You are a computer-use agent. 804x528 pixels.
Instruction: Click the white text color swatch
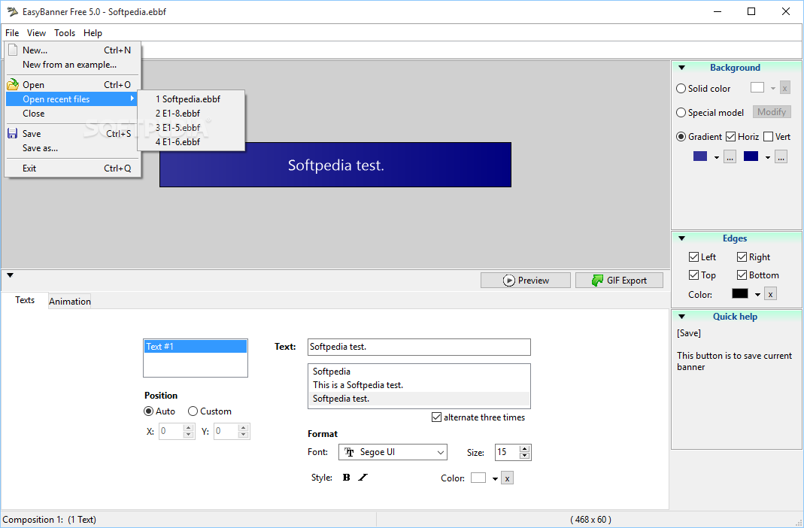pyautogui.click(x=478, y=478)
